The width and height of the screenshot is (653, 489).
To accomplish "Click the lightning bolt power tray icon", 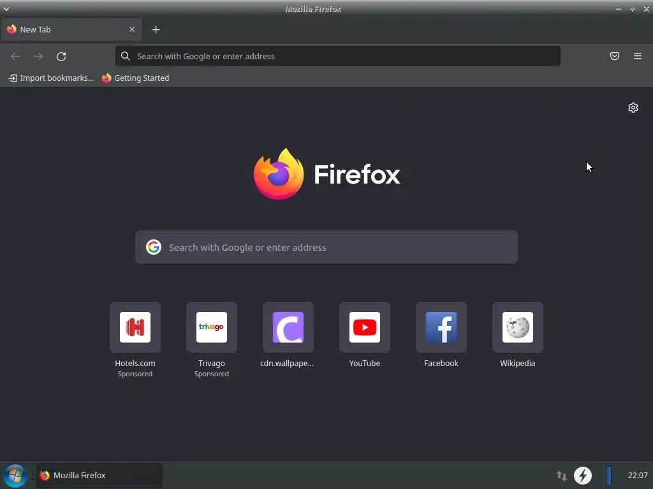I will [x=583, y=475].
